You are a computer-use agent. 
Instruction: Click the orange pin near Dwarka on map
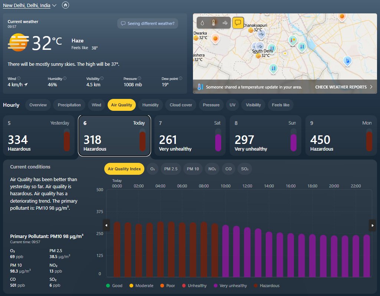click(x=215, y=39)
